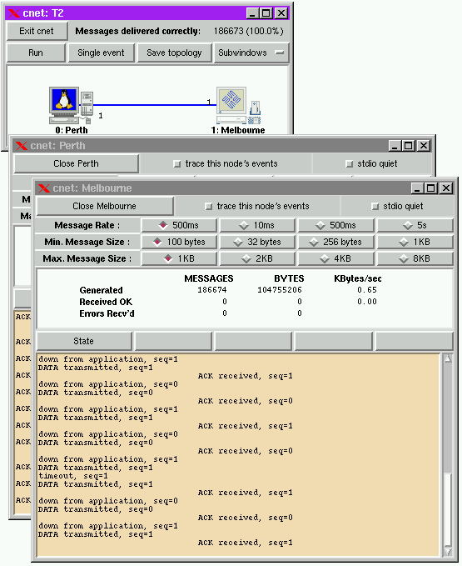Click the X logo in the cnet: T2 title bar
This screenshot has height=566, width=462.
pos(14,13)
